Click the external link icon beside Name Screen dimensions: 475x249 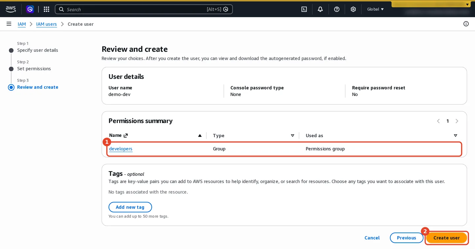coord(126,135)
